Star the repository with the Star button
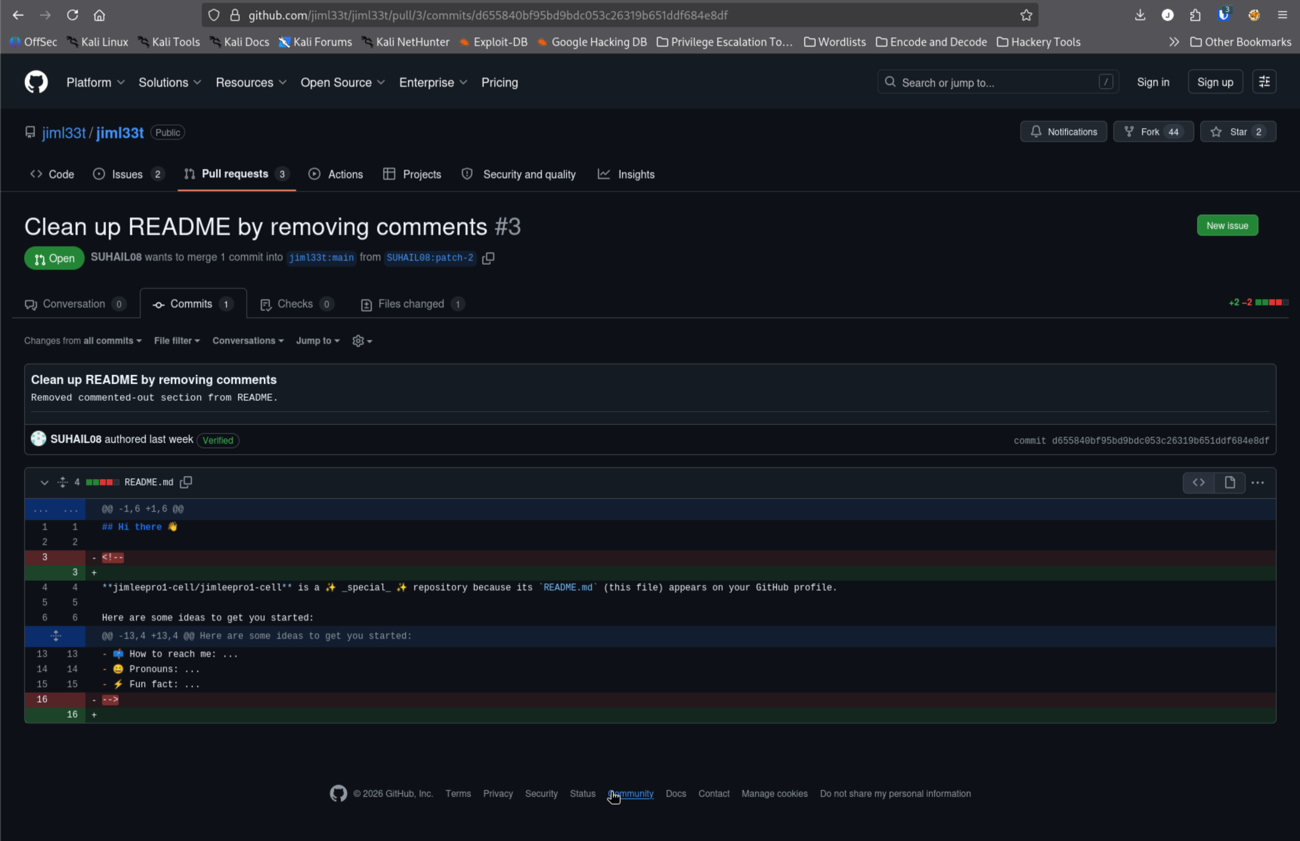The width and height of the screenshot is (1300, 841). [1238, 131]
